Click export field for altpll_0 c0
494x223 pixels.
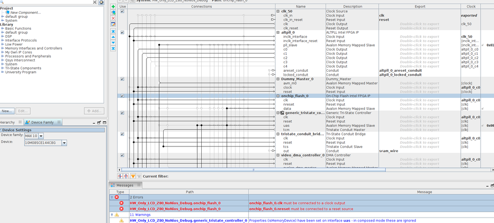tap(419, 49)
